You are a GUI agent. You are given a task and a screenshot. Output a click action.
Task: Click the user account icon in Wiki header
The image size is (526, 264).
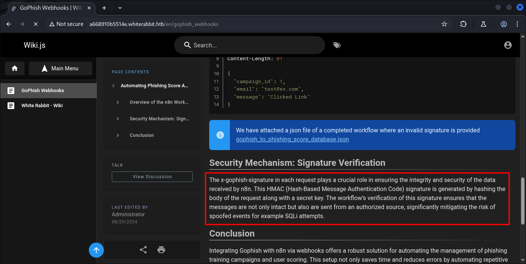pyautogui.click(x=508, y=45)
